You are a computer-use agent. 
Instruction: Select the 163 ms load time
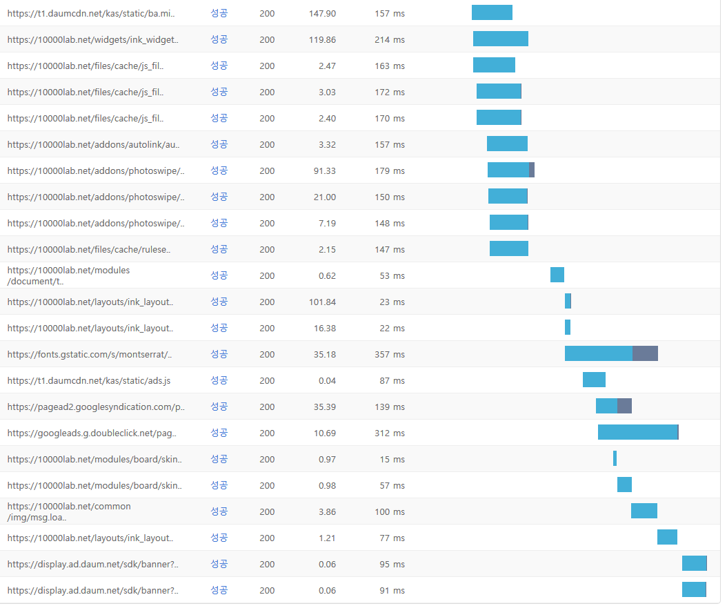click(390, 66)
